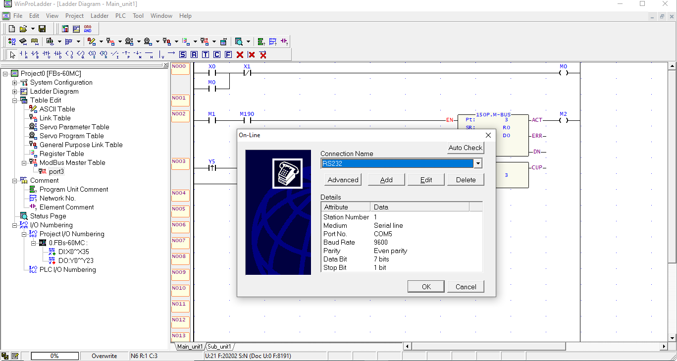Click the purple element comment toolbar icon

click(284, 41)
